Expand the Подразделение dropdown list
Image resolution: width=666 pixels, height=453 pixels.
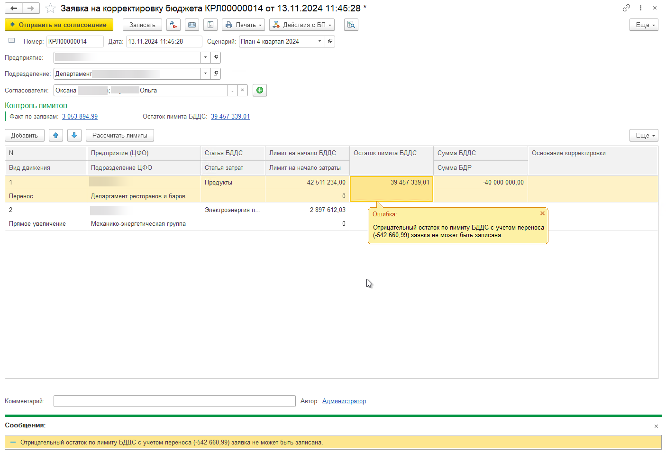[x=206, y=74]
